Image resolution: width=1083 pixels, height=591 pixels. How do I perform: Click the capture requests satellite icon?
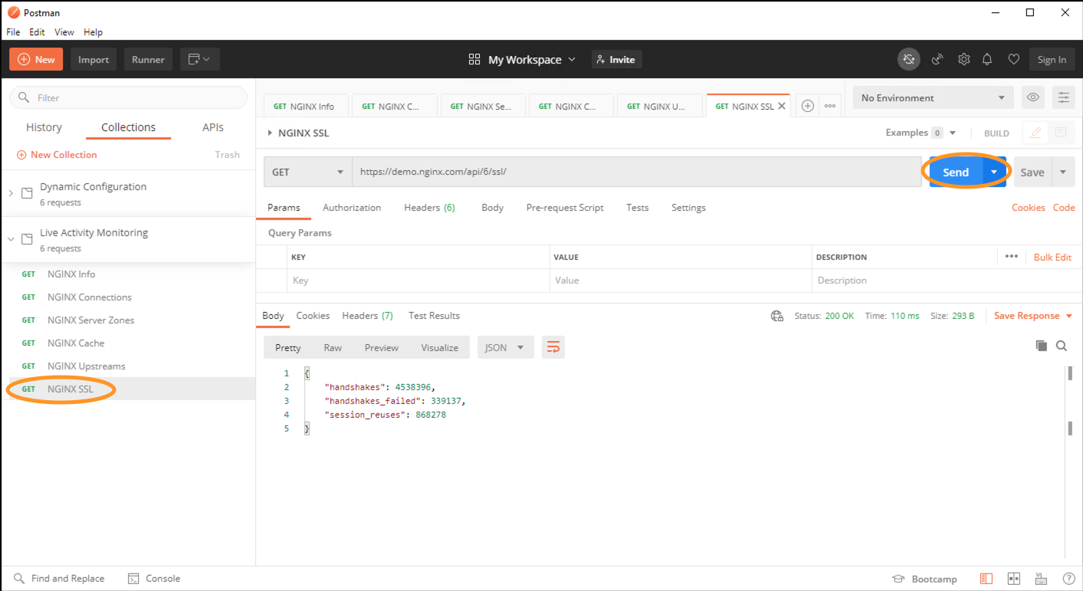pyautogui.click(x=937, y=60)
